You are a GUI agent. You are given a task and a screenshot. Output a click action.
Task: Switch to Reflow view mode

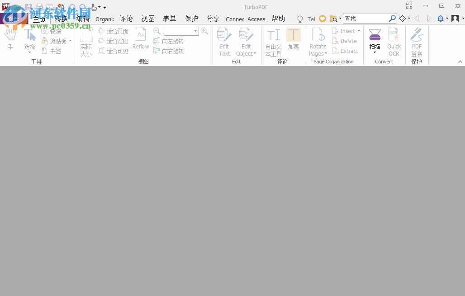(x=140, y=38)
